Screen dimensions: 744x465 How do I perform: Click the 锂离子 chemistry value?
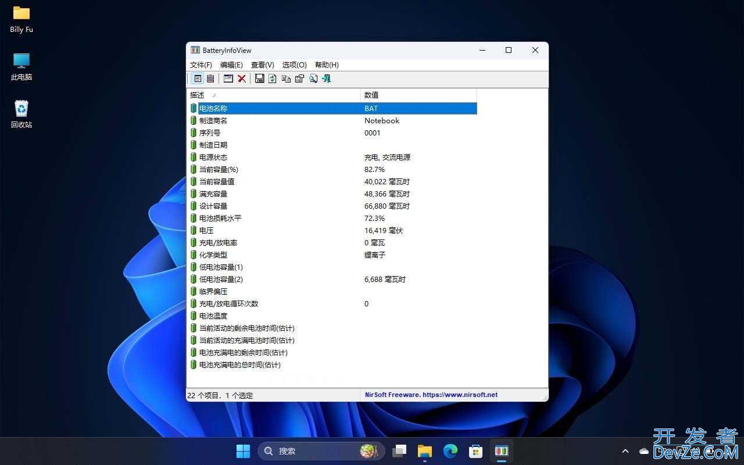[x=375, y=255]
